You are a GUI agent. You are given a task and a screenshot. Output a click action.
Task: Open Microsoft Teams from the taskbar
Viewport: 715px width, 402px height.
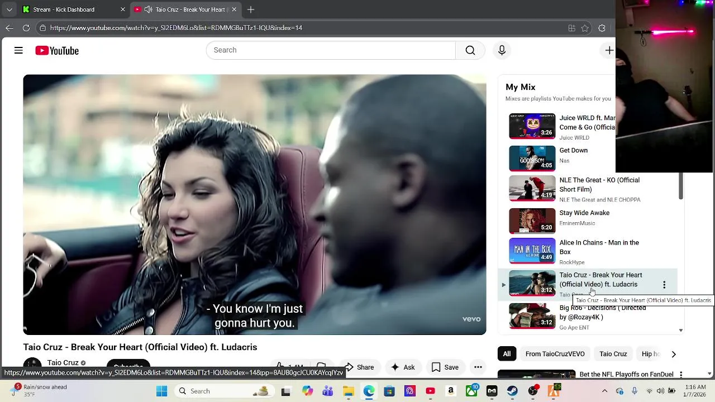coord(327,391)
